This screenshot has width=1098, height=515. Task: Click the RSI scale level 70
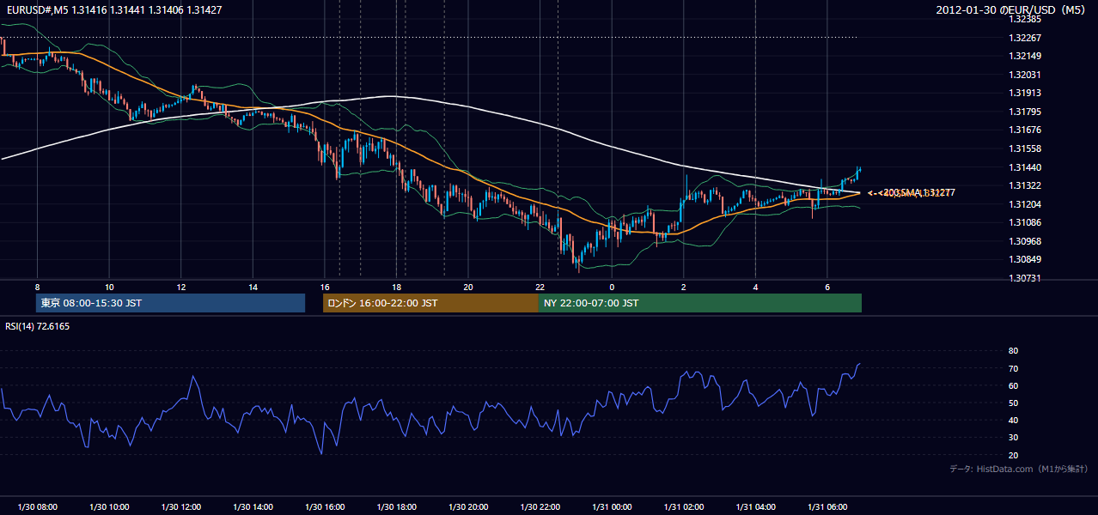tap(1013, 368)
